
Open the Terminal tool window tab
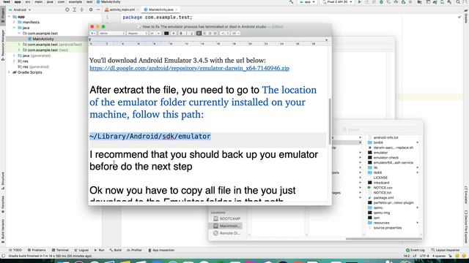(x=60, y=250)
